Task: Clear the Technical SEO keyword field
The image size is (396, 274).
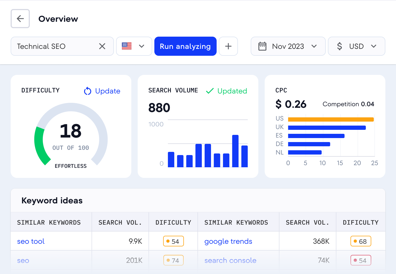Action: [x=102, y=46]
